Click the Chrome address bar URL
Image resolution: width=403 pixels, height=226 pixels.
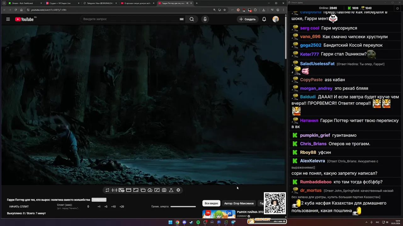[49, 10]
